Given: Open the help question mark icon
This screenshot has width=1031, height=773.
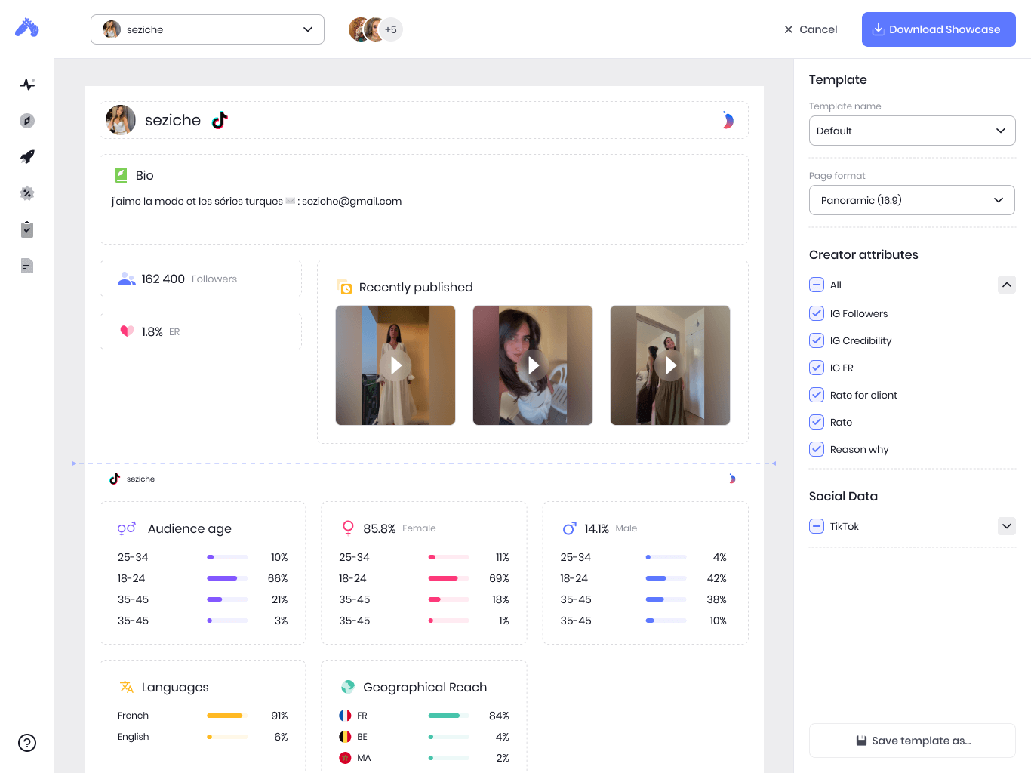Looking at the screenshot, I should pos(27,743).
